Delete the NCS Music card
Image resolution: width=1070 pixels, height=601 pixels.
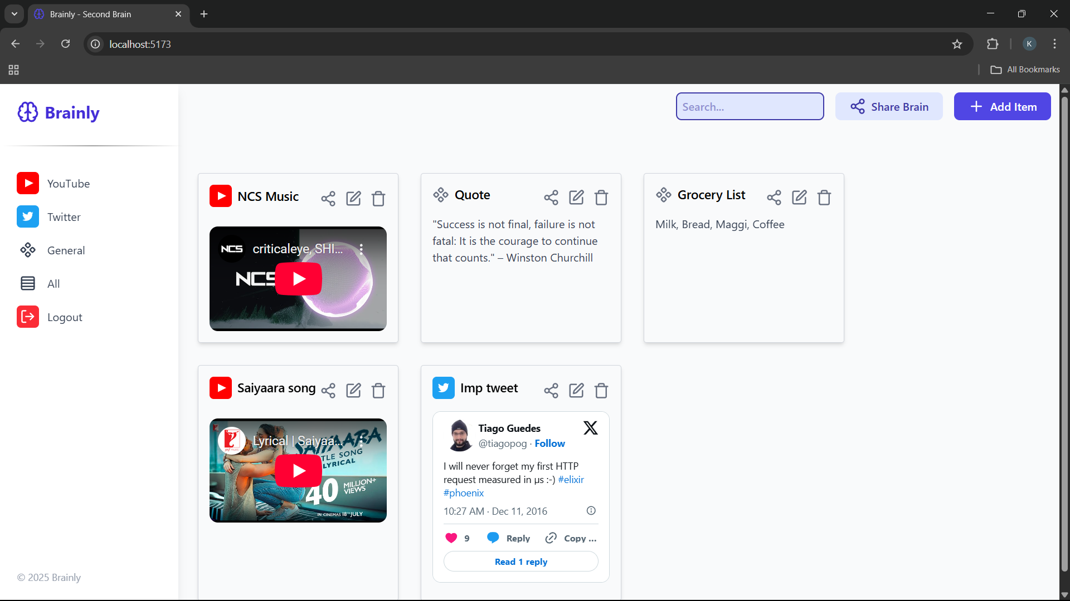point(378,199)
